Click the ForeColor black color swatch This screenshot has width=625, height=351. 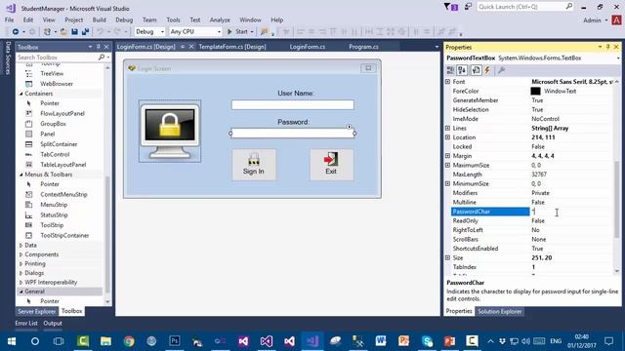535,91
